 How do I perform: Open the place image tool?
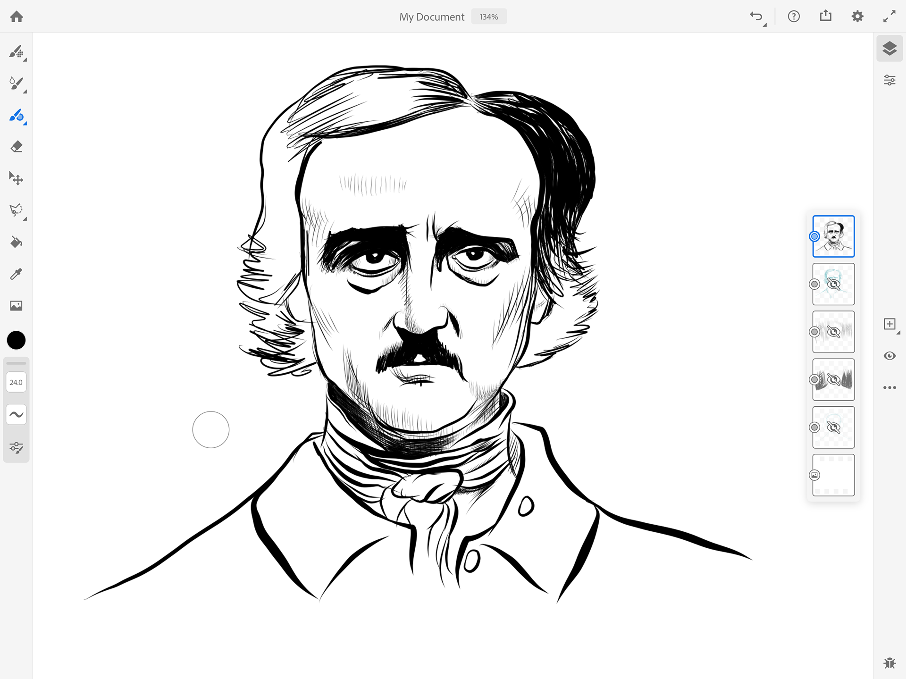[x=16, y=306]
